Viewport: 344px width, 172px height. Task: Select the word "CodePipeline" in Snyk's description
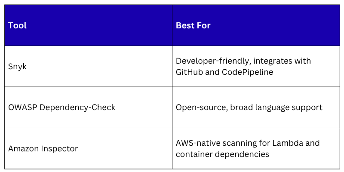click(x=248, y=72)
